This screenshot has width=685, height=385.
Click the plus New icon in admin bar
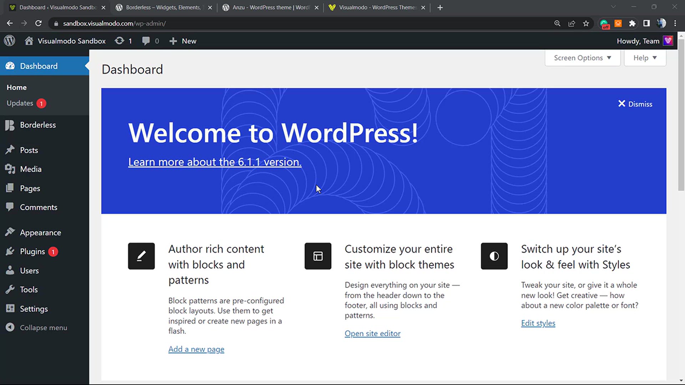coord(173,41)
